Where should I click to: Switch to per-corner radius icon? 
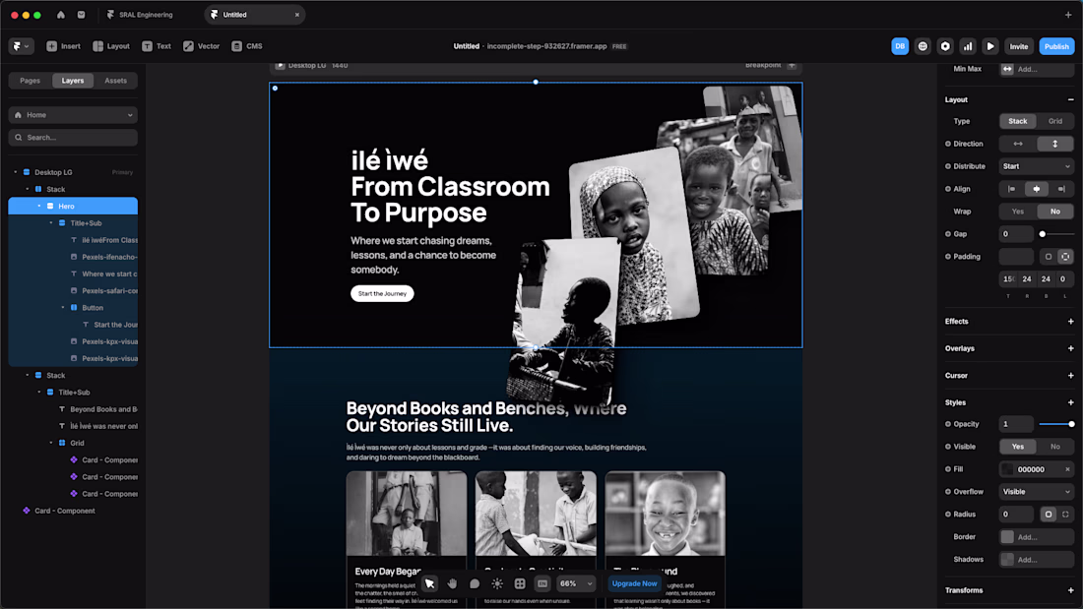coord(1065,515)
